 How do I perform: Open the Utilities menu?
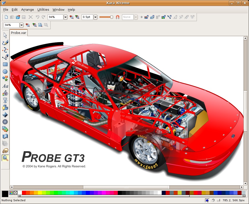click(43, 9)
